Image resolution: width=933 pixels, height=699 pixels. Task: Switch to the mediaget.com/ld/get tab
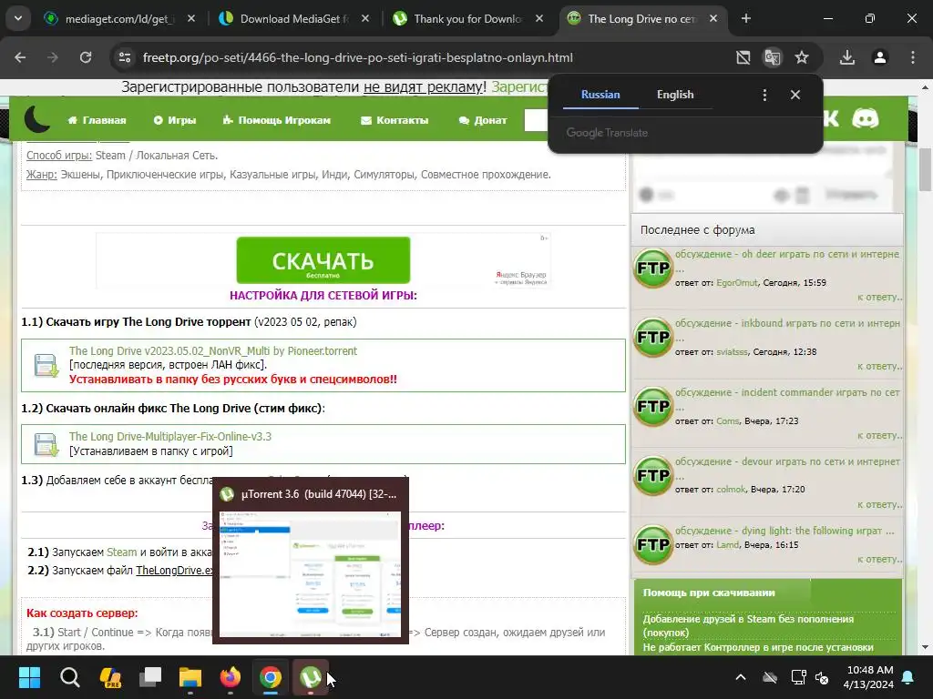point(119,19)
